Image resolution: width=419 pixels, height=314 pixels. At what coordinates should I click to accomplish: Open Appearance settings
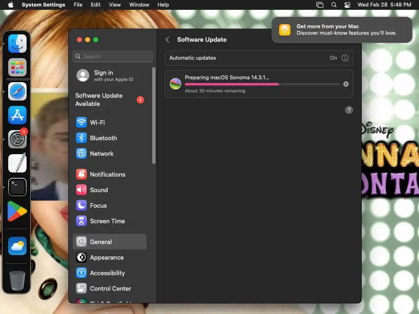pyautogui.click(x=110, y=258)
